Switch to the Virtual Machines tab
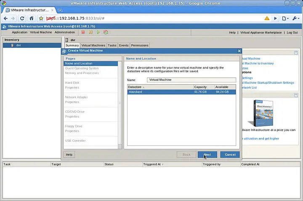This screenshot has width=303, height=201. point(93,45)
